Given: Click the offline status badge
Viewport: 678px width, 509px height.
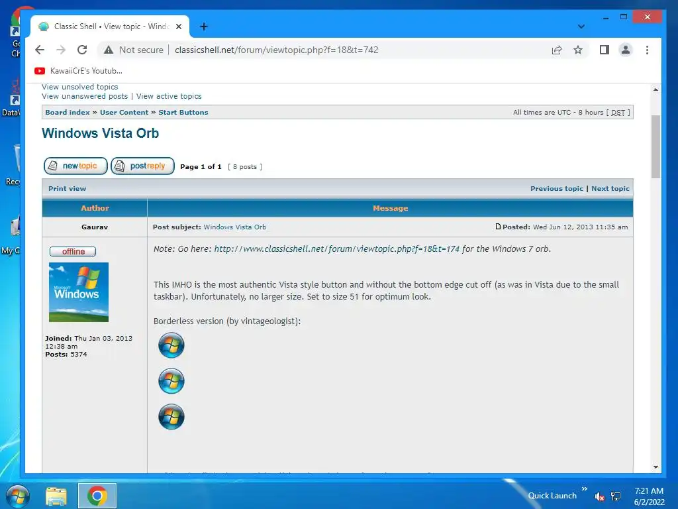Looking at the screenshot, I should [73, 251].
